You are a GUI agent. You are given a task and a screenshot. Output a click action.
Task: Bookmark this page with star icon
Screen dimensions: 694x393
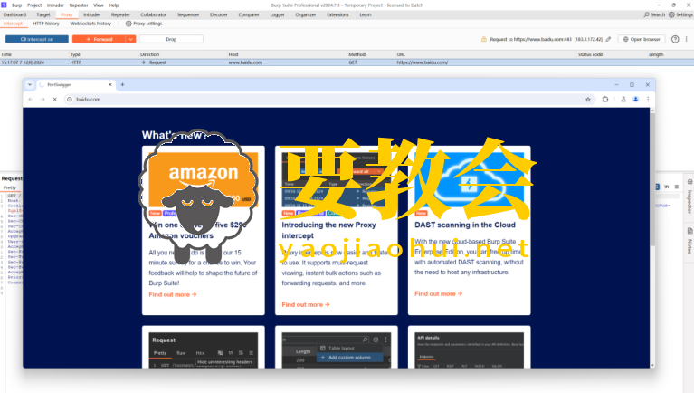pos(588,100)
